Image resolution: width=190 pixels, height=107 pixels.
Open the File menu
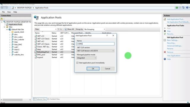(3, 12)
